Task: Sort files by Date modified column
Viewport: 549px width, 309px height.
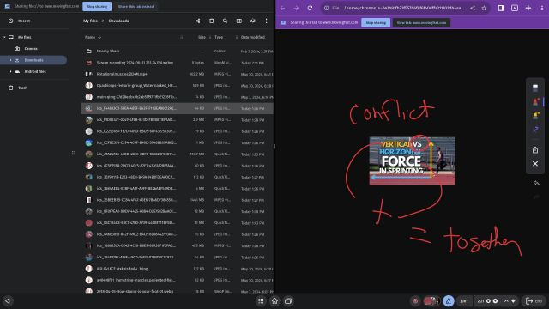Action: tap(253, 37)
